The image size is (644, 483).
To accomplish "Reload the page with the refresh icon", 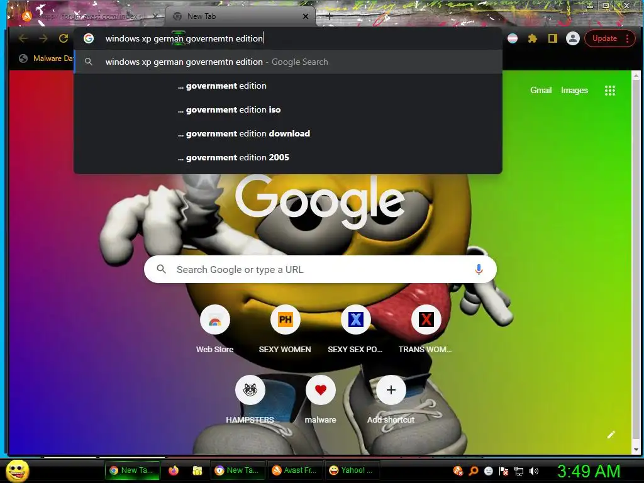I will [64, 38].
